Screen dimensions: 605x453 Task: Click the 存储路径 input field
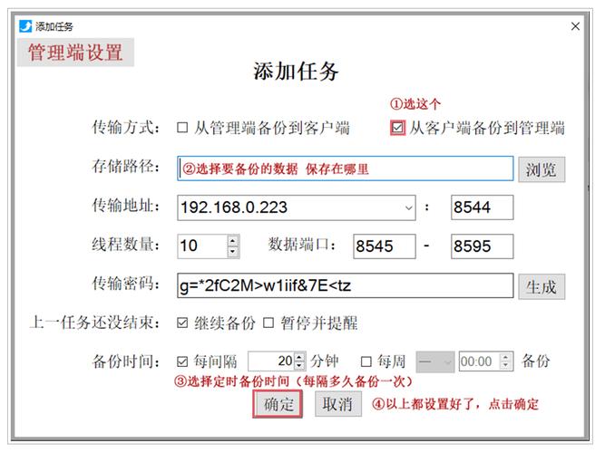point(346,169)
